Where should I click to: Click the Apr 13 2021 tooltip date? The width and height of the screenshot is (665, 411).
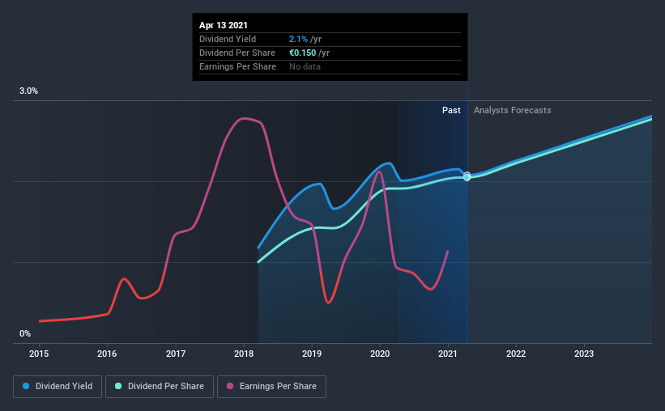pyautogui.click(x=224, y=25)
